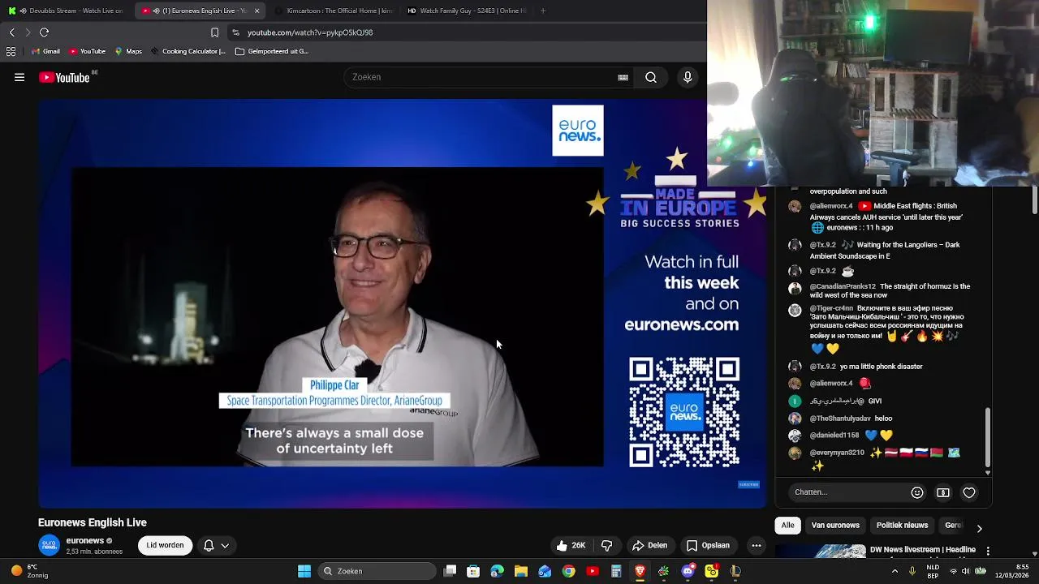The height and width of the screenshot is (584, 1039).
Task: Open Google Chrome from taskbar
Action: coord(568,571)
